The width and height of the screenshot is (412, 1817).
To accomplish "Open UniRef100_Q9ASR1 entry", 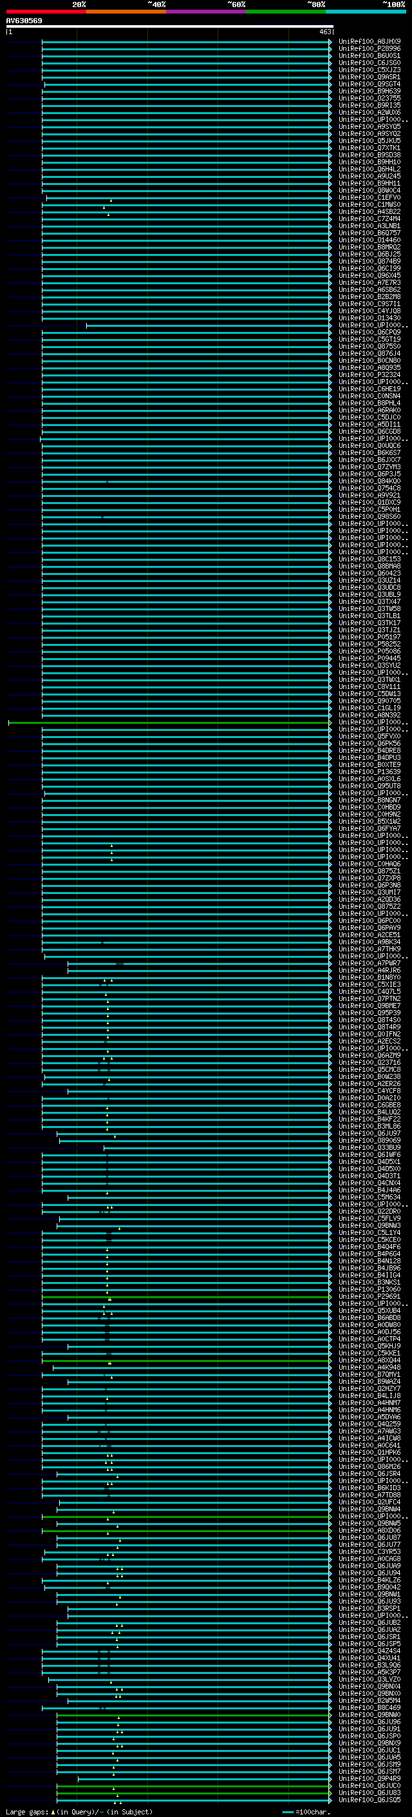I will (370, 77).
